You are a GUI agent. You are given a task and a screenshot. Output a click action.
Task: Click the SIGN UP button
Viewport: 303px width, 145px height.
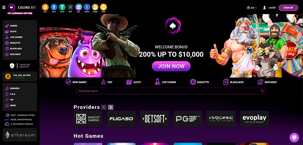[288, 8]
